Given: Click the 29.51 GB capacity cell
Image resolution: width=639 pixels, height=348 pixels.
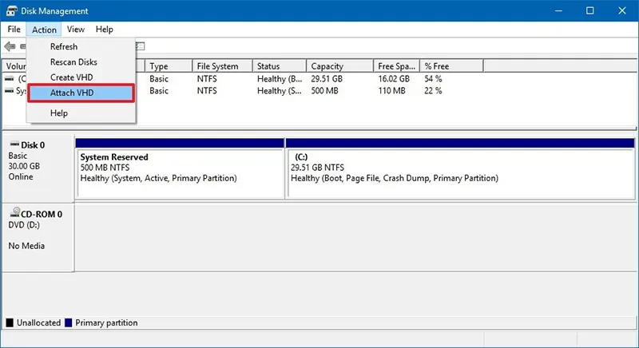Looking at the screenshot, I should 327,78.
